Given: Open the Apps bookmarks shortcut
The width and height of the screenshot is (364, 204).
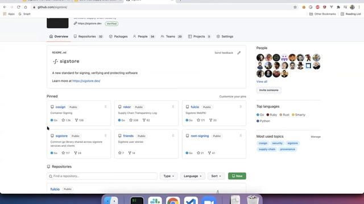Looking at the screenshot, I should click(x=9, y=14).
